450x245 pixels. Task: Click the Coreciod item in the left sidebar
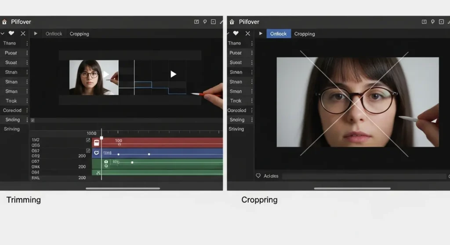[x=13, y=110]
